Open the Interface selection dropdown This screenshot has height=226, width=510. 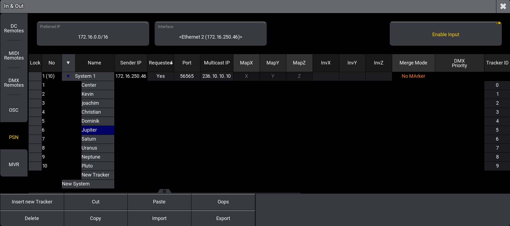coord(210,34)
